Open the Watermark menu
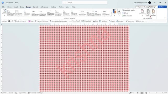This screenshot has width=168, height=94. pyautogui.click(x=142, y=13)
